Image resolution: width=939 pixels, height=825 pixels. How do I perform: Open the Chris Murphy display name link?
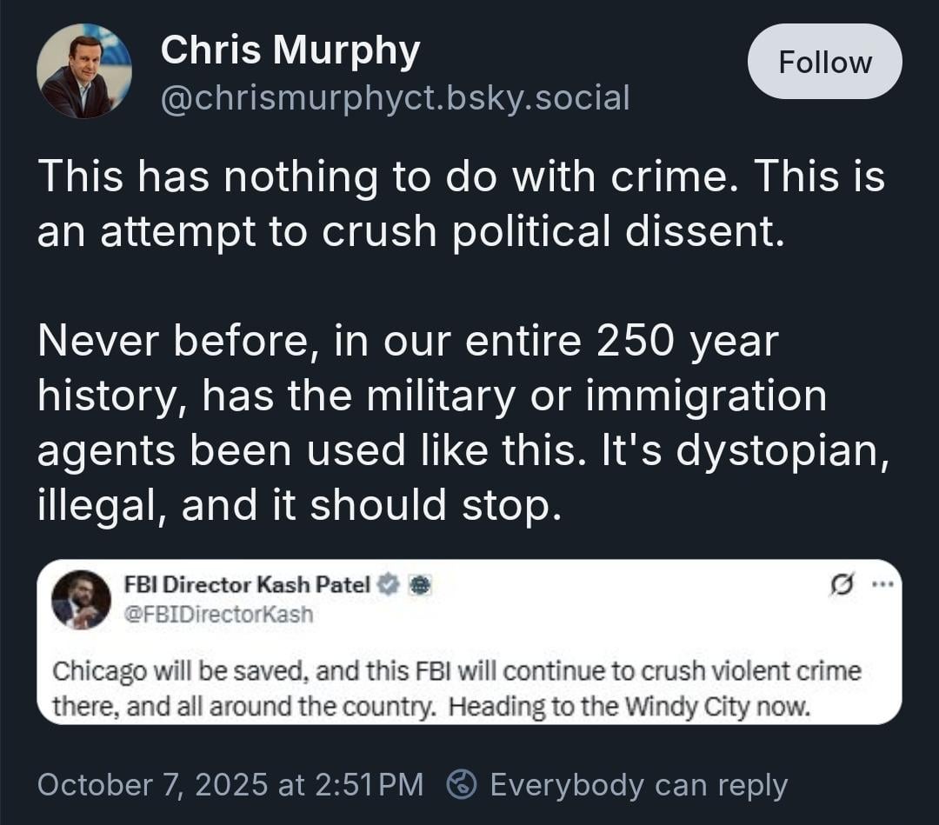click(x=290, y=51)
